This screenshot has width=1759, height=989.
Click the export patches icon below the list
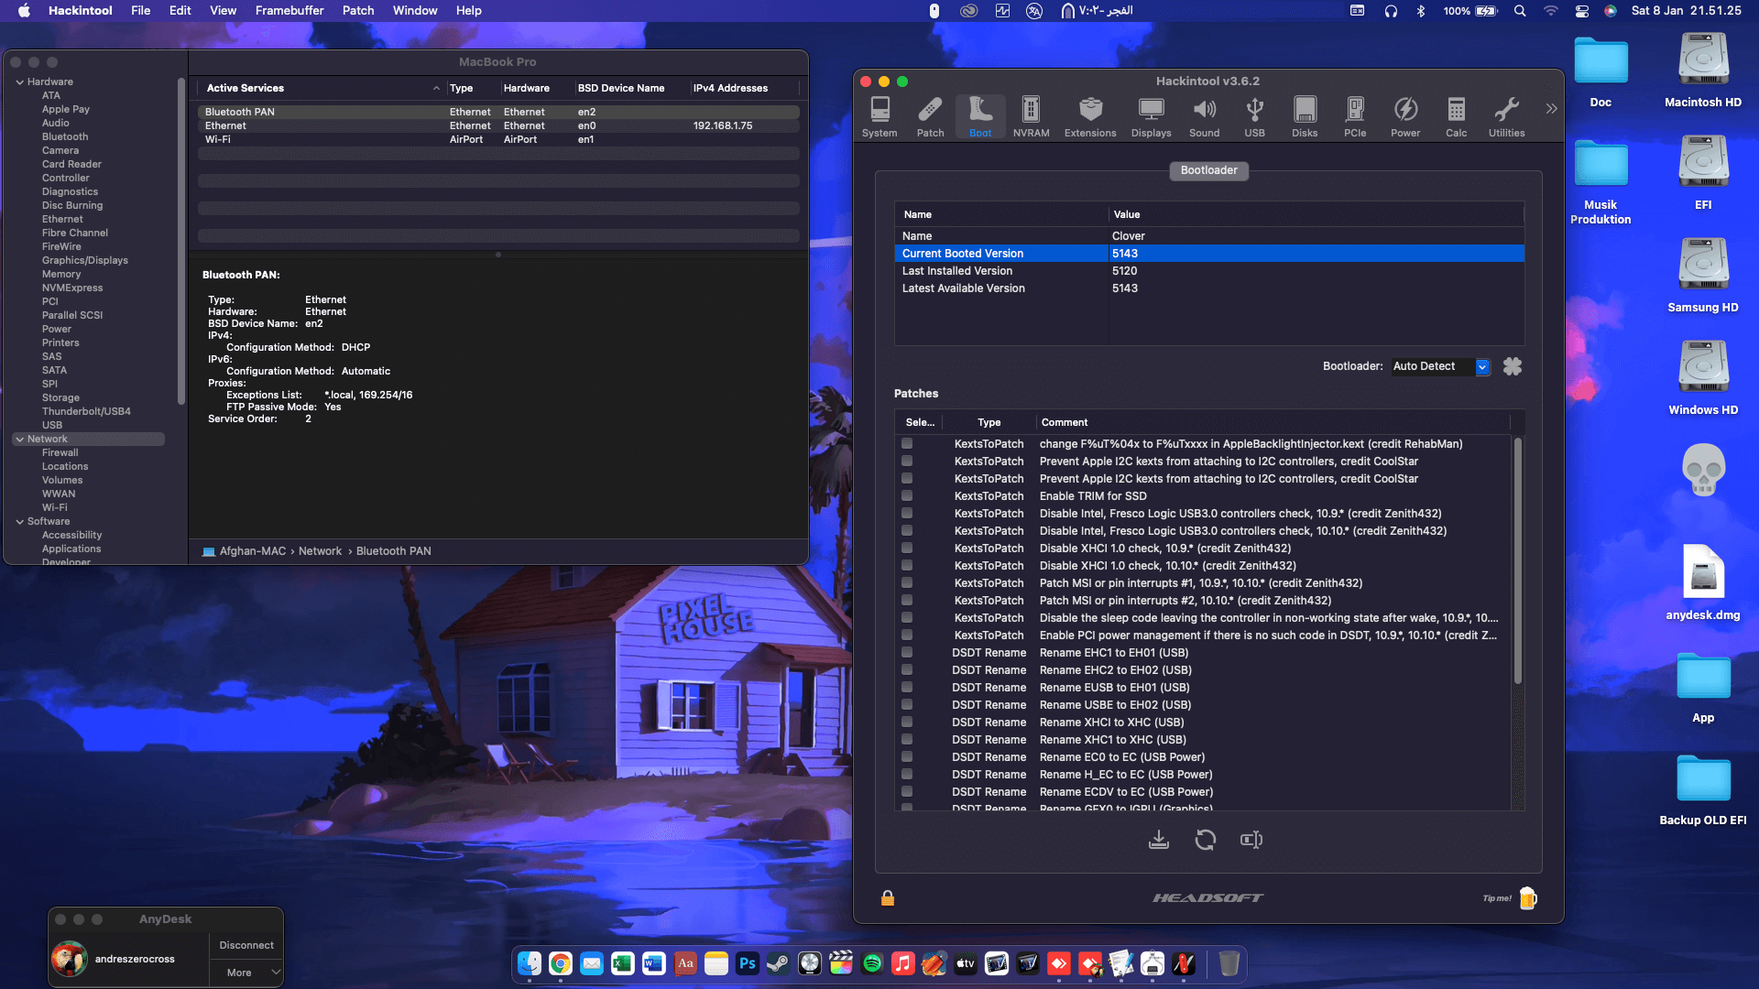coord(1159,840)
